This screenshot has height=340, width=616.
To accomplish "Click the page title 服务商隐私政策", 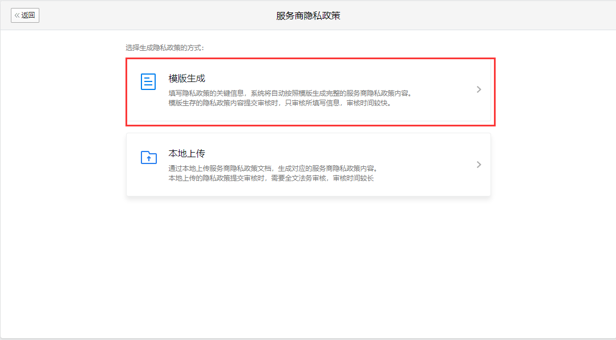I will click(308, 16).
